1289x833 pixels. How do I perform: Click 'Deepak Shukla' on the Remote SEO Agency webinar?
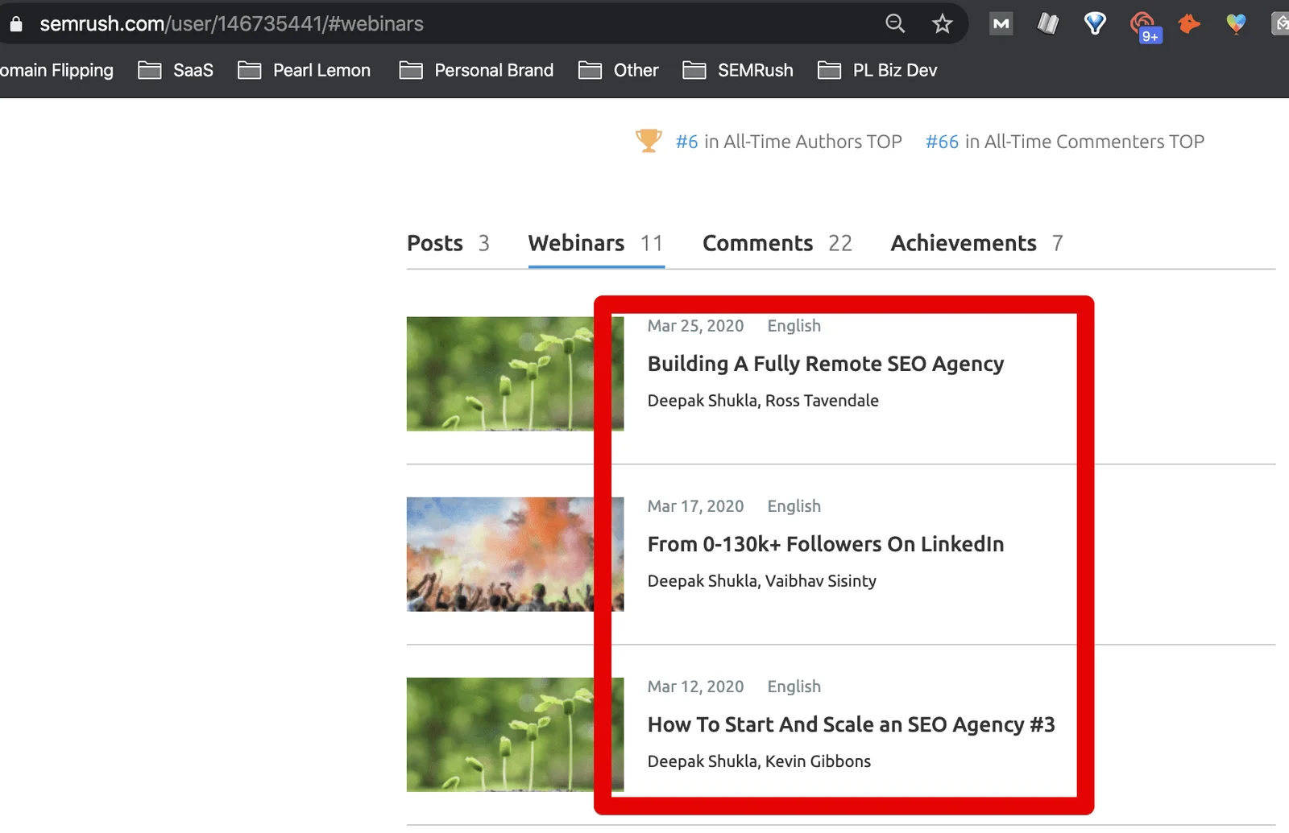[x=703, y=400]
